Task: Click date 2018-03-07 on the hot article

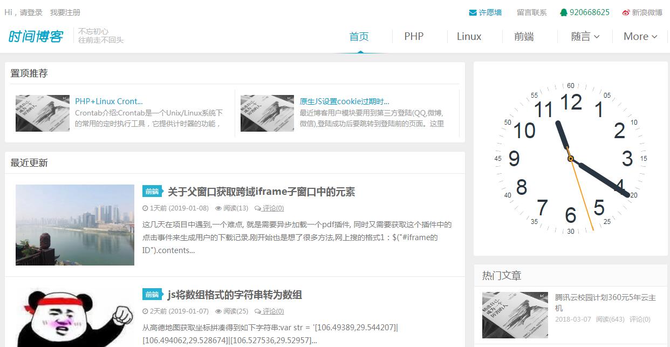Action: point(573,319)
